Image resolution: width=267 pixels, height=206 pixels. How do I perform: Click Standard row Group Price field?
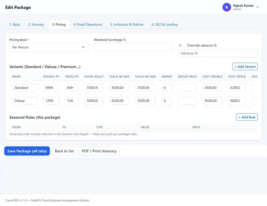click(x=187, y=88)
